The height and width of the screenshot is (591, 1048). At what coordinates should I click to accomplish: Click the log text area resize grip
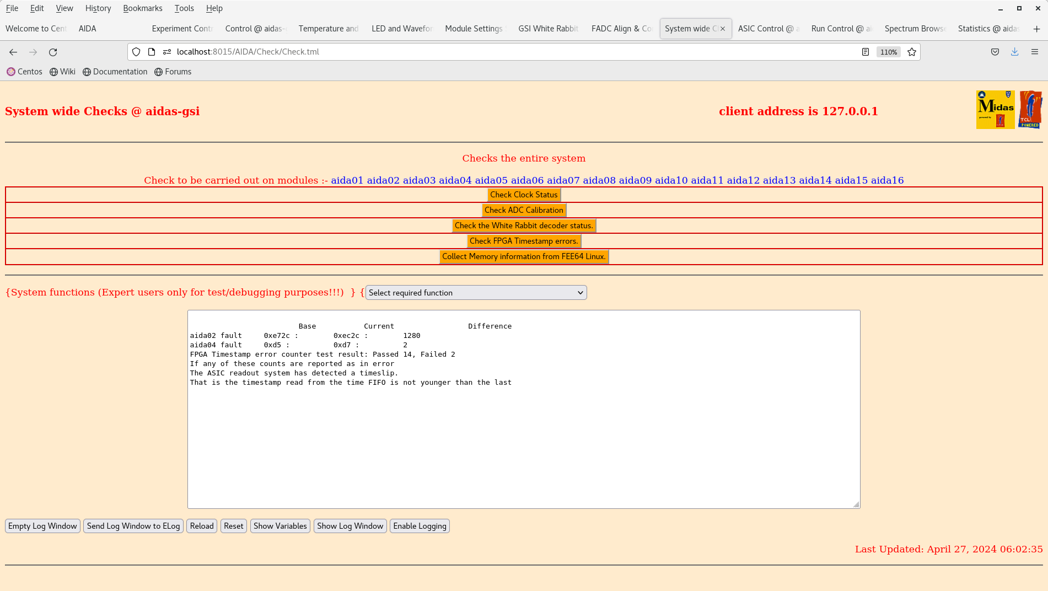click(856, 504)
